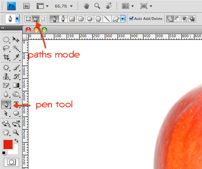Select the Pen tool in the toolbox
Viewport: 202px width, 169px height.
point(6,104)
